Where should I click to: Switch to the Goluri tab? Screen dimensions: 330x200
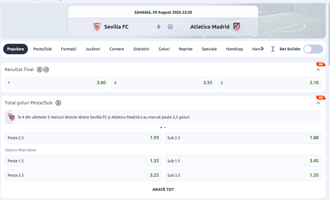click(164, 49)
